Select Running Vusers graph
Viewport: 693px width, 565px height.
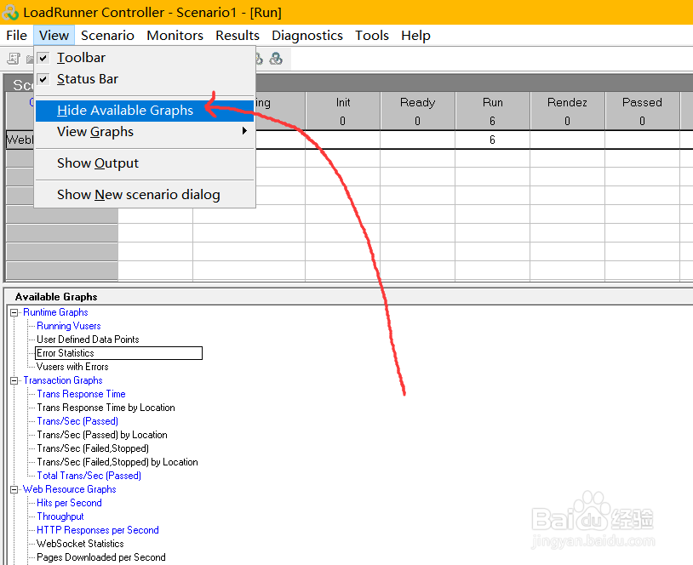click(x=68, y=326)
